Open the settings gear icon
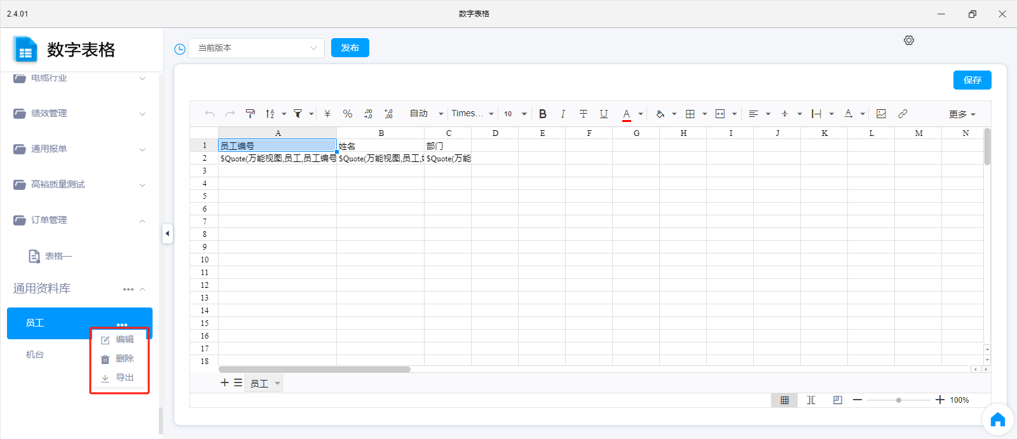This screenshot has width=1017, height=439. [x=909, y=40]
